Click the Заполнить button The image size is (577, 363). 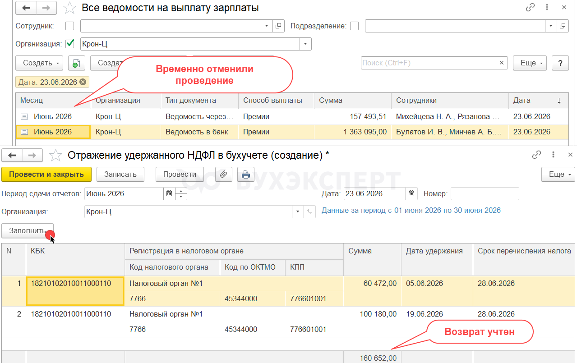[x=28, y=231]
